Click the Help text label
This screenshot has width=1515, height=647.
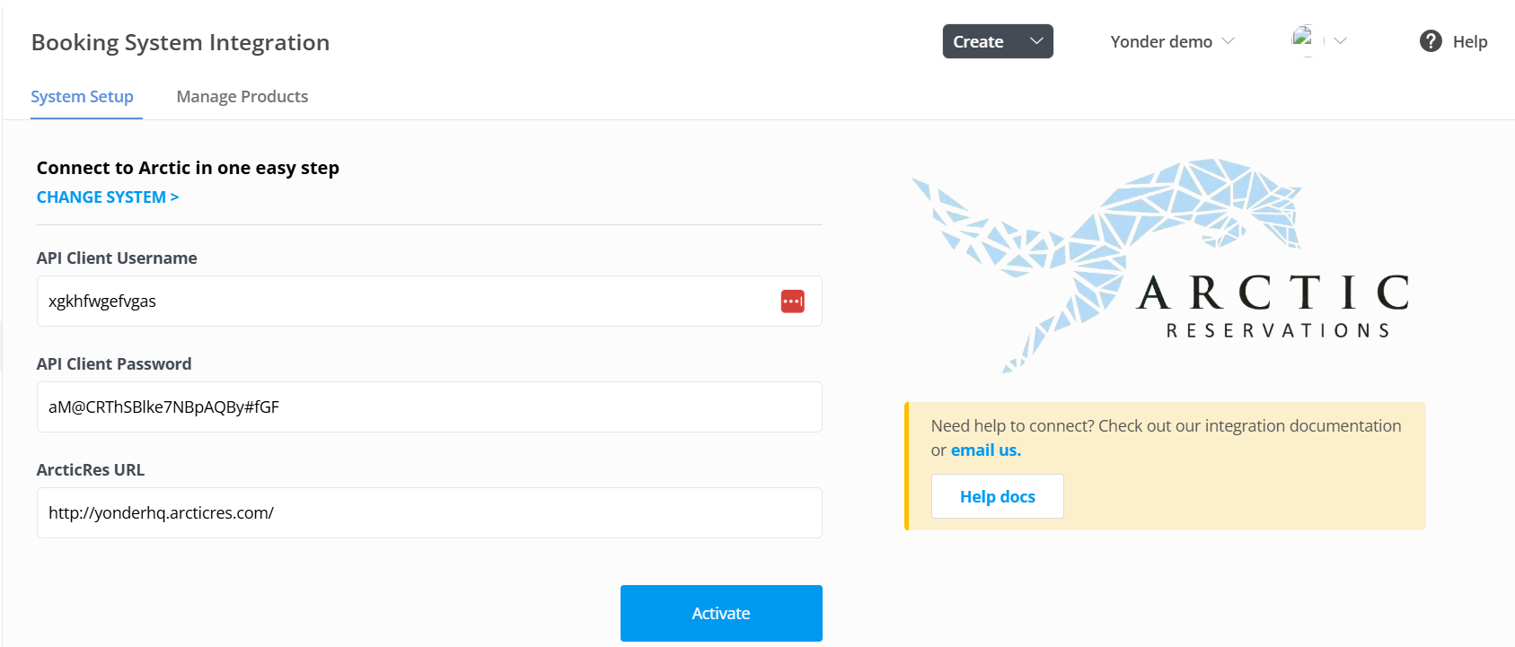[1470, 41]
